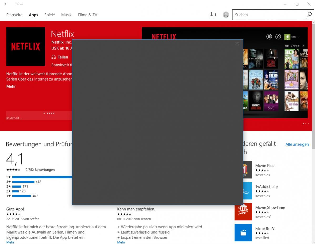
Task: Open TvAddict Lite app icon
Action: [x=247, y=191]
